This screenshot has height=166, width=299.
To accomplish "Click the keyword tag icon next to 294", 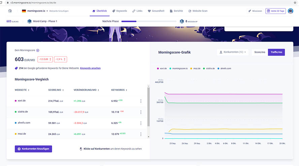I will click(16, 68).
